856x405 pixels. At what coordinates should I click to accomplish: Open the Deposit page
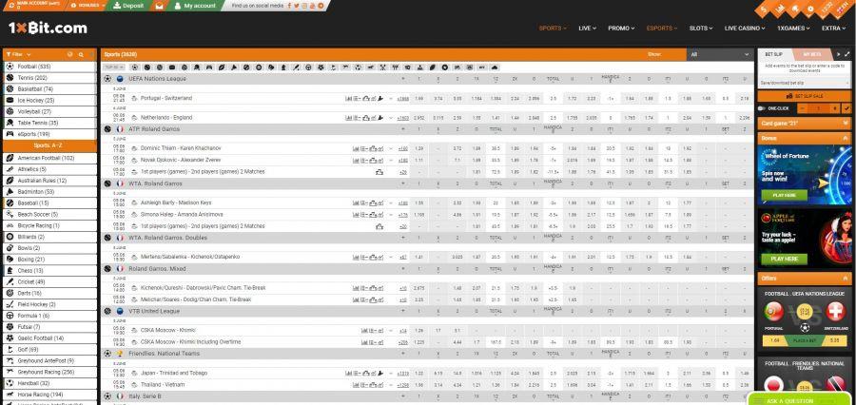[128, 6]
